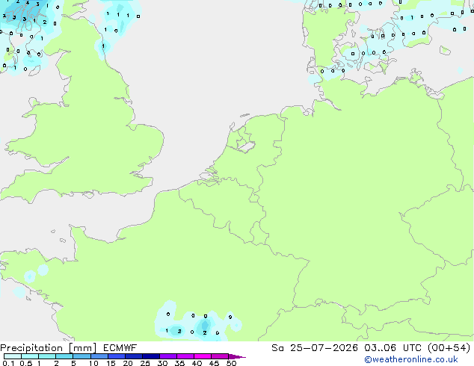Click the date 'Sa 25-07-2026'
Image resolution: width=474 pixels, height=366 pixels.
tap(315, 347)
